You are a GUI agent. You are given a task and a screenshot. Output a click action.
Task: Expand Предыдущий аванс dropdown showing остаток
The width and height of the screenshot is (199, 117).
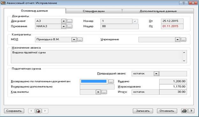[156, 74]
